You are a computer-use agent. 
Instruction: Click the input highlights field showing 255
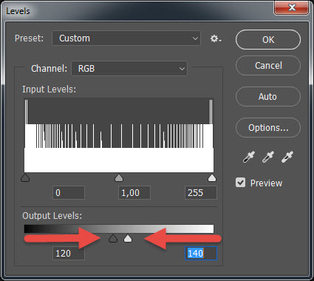coord(201,192)
